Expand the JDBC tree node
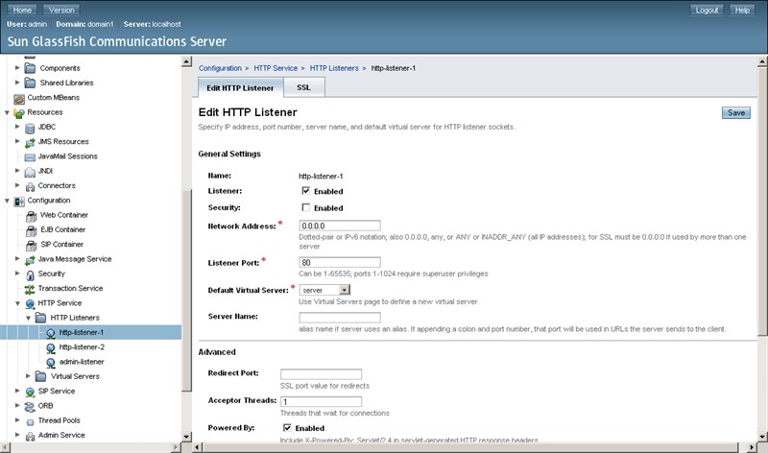This screenshot has width=768, height=453. coord(17,127)
